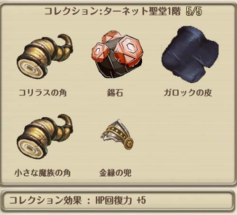
Task: Select the ガロックの皮 label text
Action: (x=188, y=92)
